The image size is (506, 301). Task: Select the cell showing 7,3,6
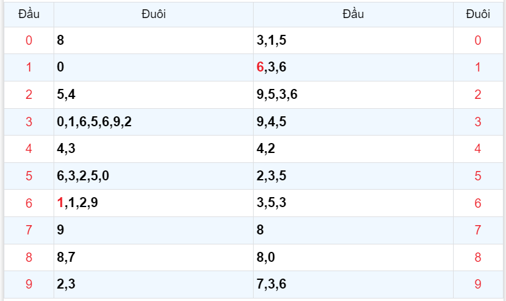point(271,284)
